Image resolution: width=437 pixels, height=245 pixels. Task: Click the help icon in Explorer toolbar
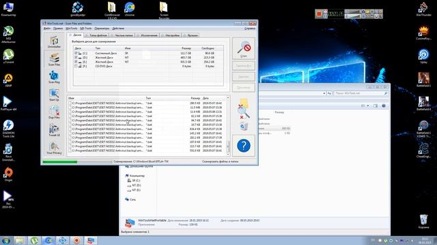(384, 106)
